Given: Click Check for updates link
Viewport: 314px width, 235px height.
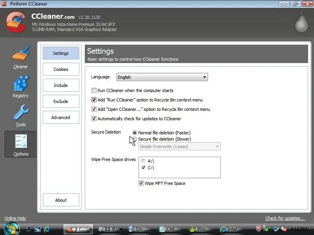Looking at the screenshot, I should (285, 218).
